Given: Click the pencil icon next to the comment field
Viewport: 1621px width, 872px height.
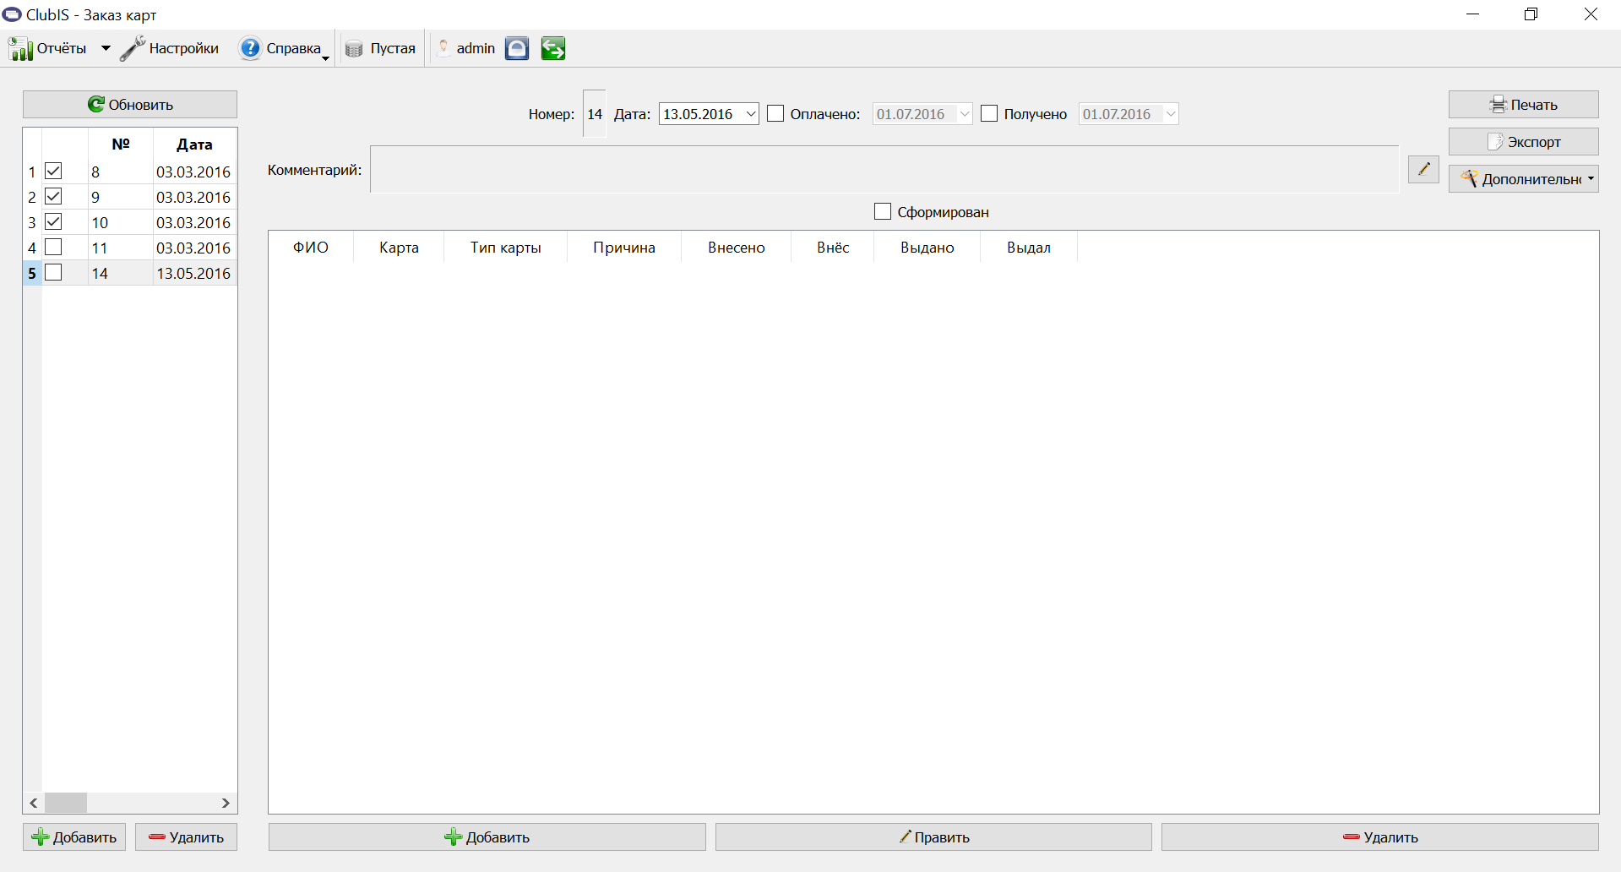Looking at the screenshot, I should pos(1423,169).
